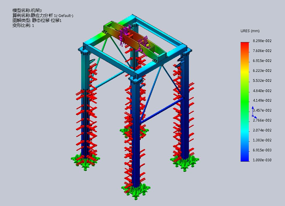Click the blue coordinate triad icon
Image resolution: width=285 pixels, height=206 pixels.
point(254,112)
